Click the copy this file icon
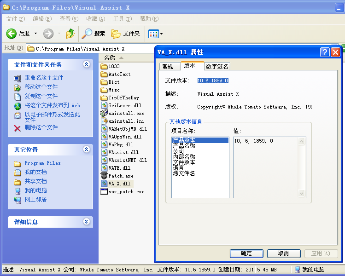The image size is (345, 276). [x=18, y=97]
